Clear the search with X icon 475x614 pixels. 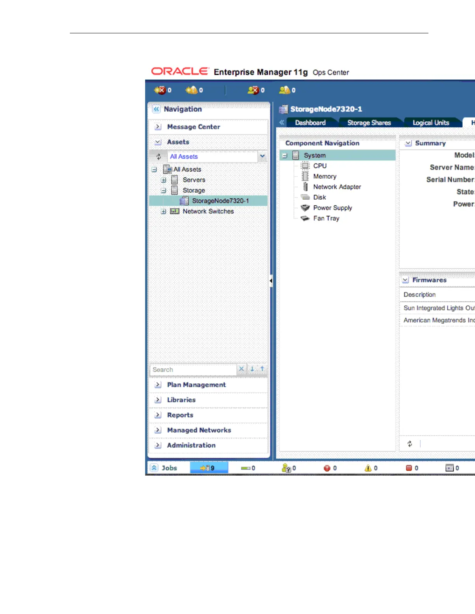[241, 369]
